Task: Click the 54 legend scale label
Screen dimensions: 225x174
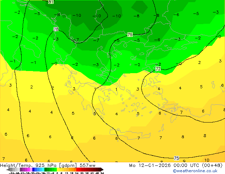Action: (102, 173)
